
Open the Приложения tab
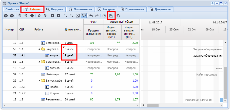[132, 10]
